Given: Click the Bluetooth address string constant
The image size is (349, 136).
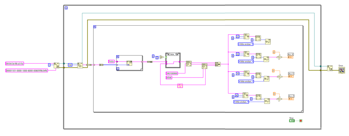Looking at the screenshot, I should pyautogui.click(x=15, y=64).
